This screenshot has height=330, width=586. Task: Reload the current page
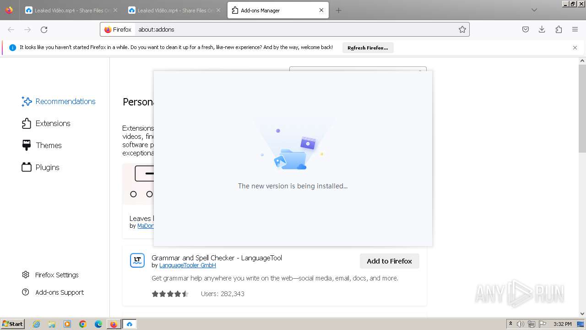[44, 29]
